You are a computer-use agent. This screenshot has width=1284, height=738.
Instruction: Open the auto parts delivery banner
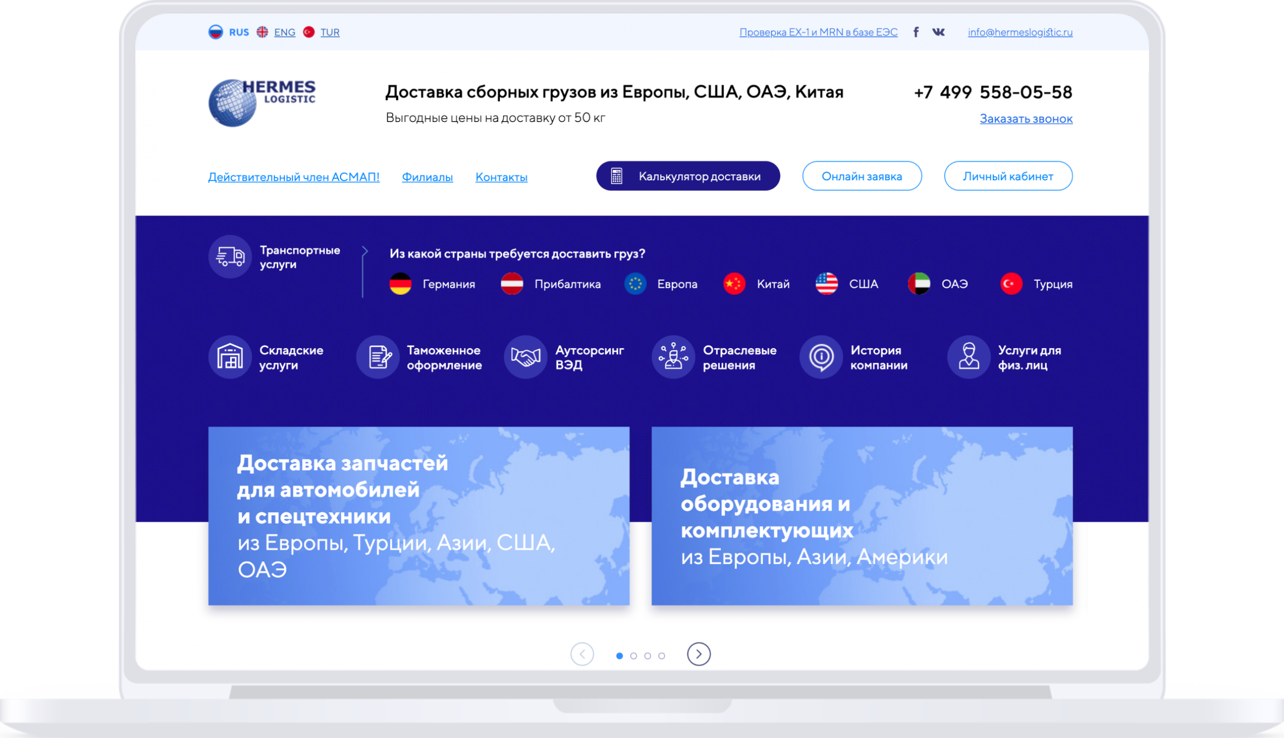point(419,516)
